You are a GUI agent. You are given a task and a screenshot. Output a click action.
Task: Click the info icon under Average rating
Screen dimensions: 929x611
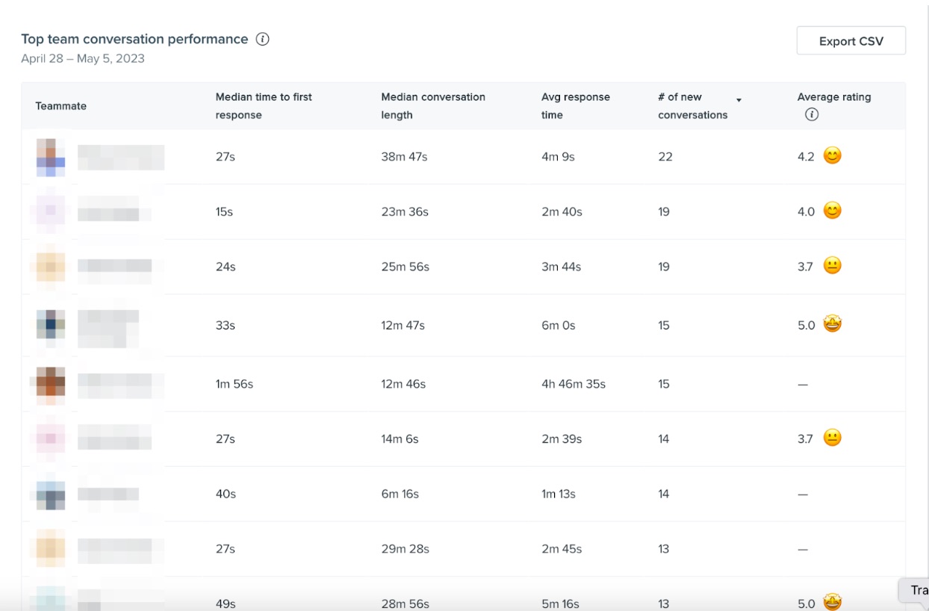tap(812, 115)
